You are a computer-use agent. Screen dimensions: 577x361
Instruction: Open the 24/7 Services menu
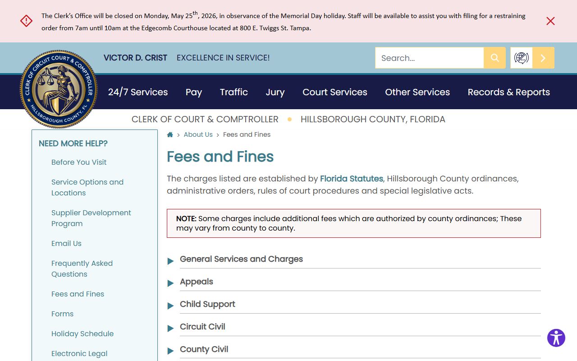[x=138, y=92]
